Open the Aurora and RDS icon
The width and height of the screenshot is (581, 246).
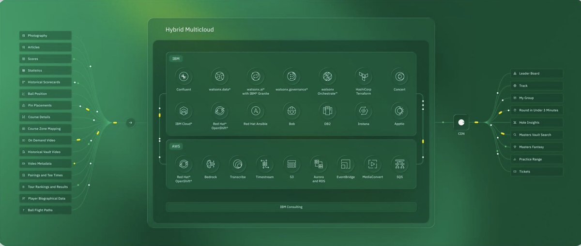pyautogui.click(x=319, y=164)
